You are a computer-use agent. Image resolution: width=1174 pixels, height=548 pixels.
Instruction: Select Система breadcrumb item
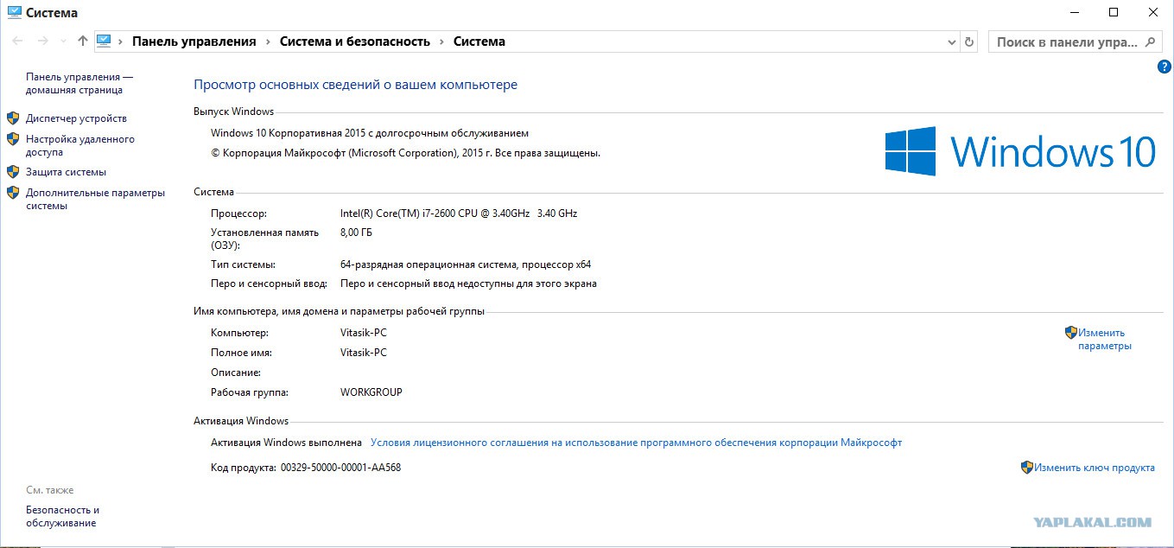(479, 41)
